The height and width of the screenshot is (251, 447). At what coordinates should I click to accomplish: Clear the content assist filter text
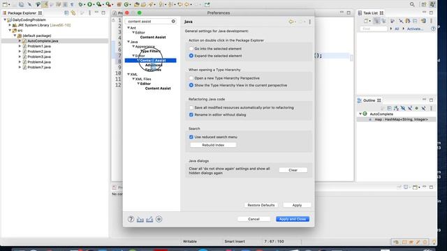click(x=173, y=22)
